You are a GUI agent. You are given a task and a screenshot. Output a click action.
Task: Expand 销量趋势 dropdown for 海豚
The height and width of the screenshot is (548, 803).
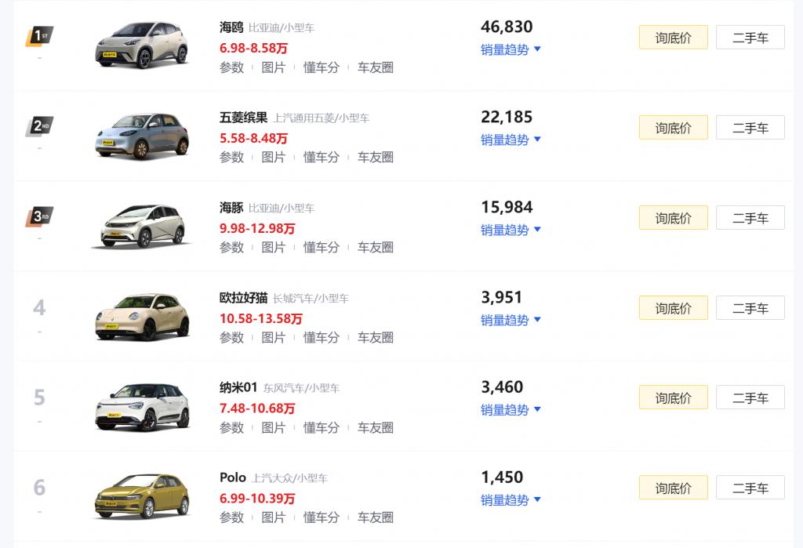[511, 230]
